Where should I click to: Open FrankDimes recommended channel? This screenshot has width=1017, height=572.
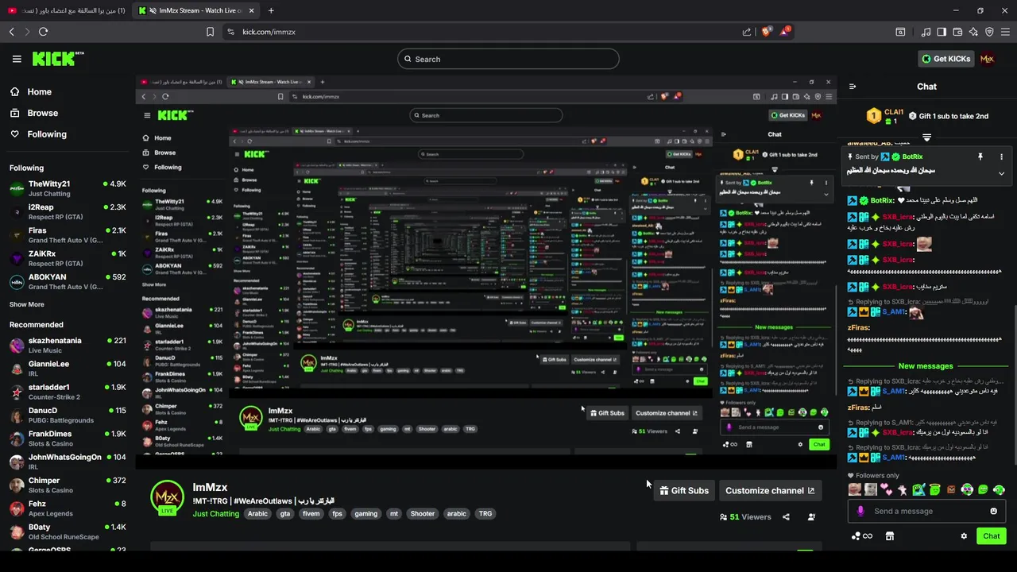pyautogui.click(x=68, y=439)
